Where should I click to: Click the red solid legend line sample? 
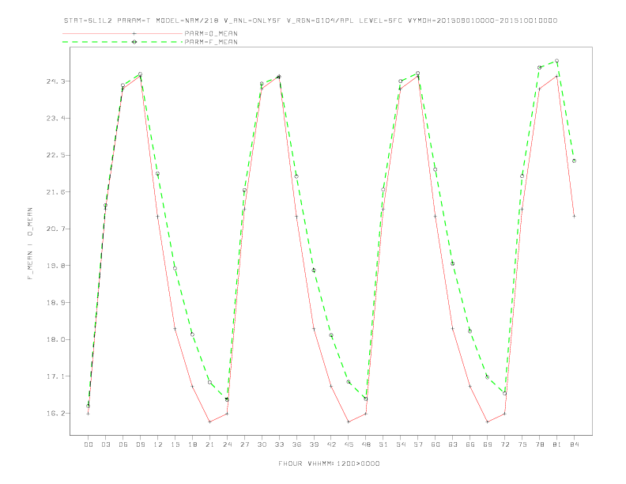click(123, 33)
